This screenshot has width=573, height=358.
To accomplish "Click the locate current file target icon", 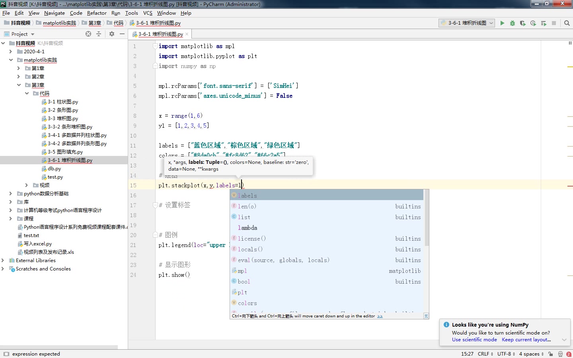I will [x=88, y=34].
